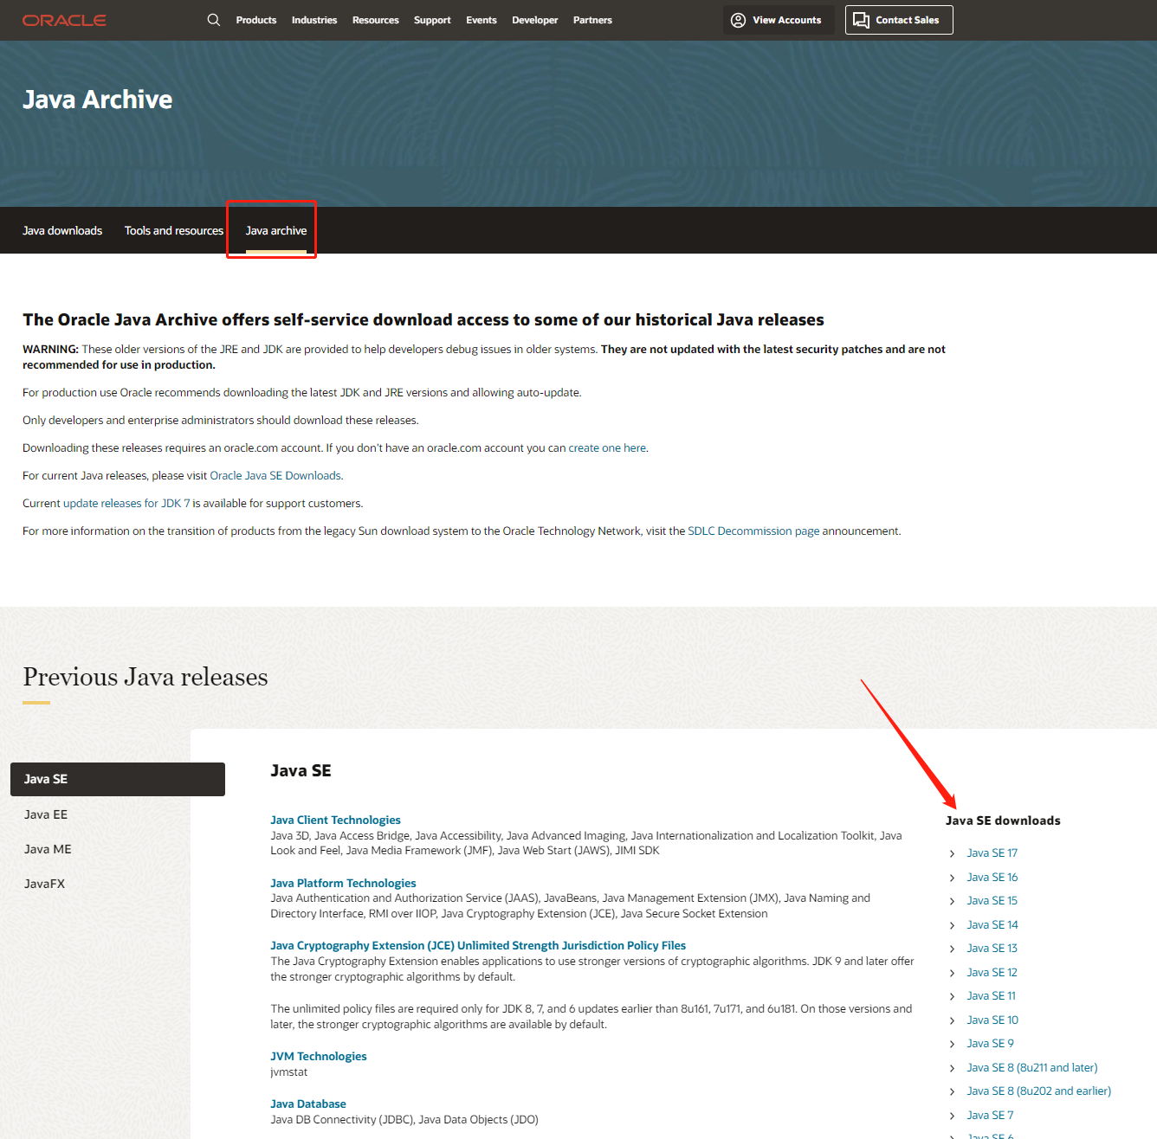Open the Developer menu

pos(535,20)
